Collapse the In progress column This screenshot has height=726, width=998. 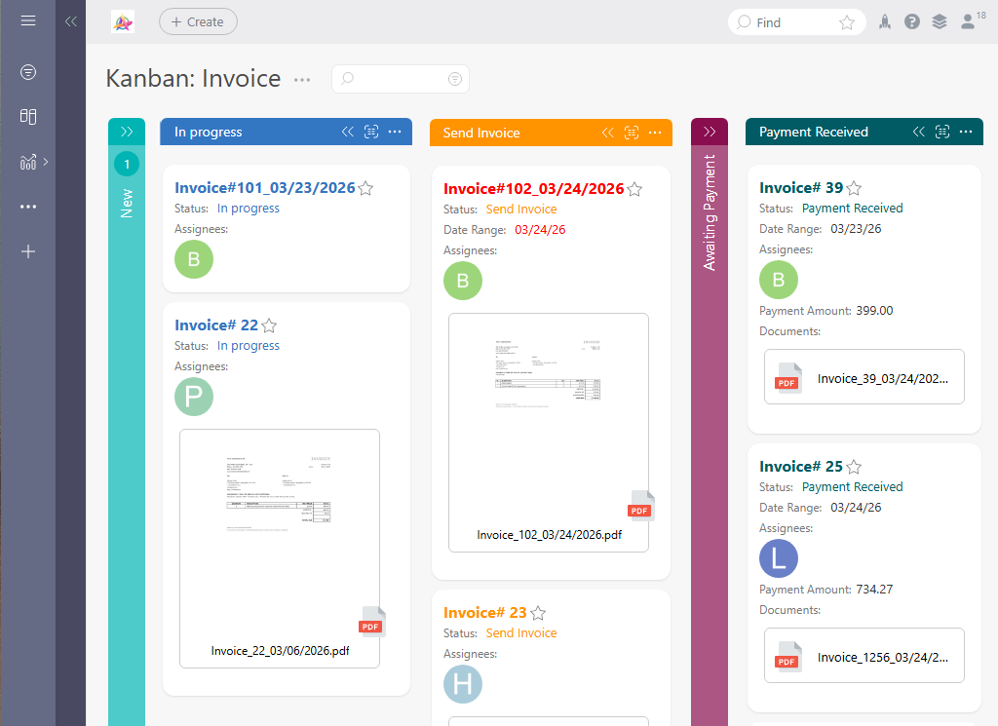pyautogui.click(x=347, y=132)
